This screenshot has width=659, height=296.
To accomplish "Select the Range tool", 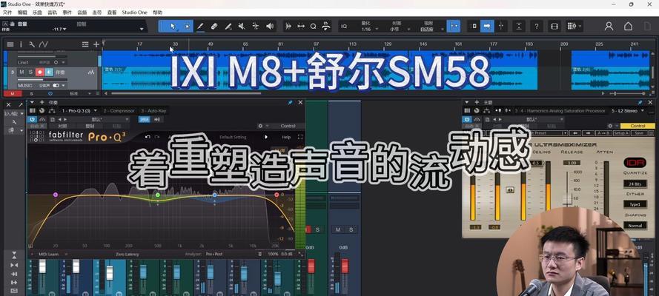I will pyautogui.click(x=187, y=26).
